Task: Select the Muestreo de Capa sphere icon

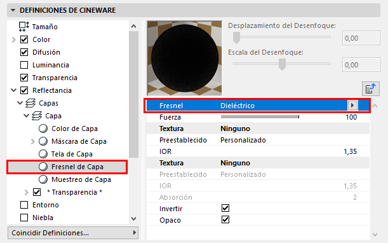Action: [x=43, y=179]
